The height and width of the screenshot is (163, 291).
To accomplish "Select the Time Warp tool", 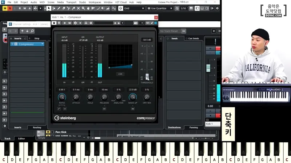I will click(x=93, y=8).
